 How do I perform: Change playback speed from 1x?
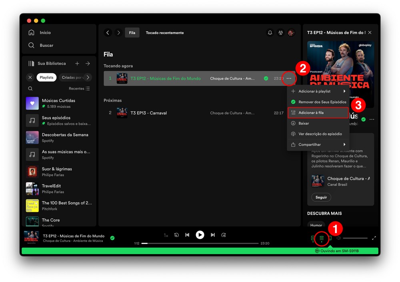click(166, 235)
